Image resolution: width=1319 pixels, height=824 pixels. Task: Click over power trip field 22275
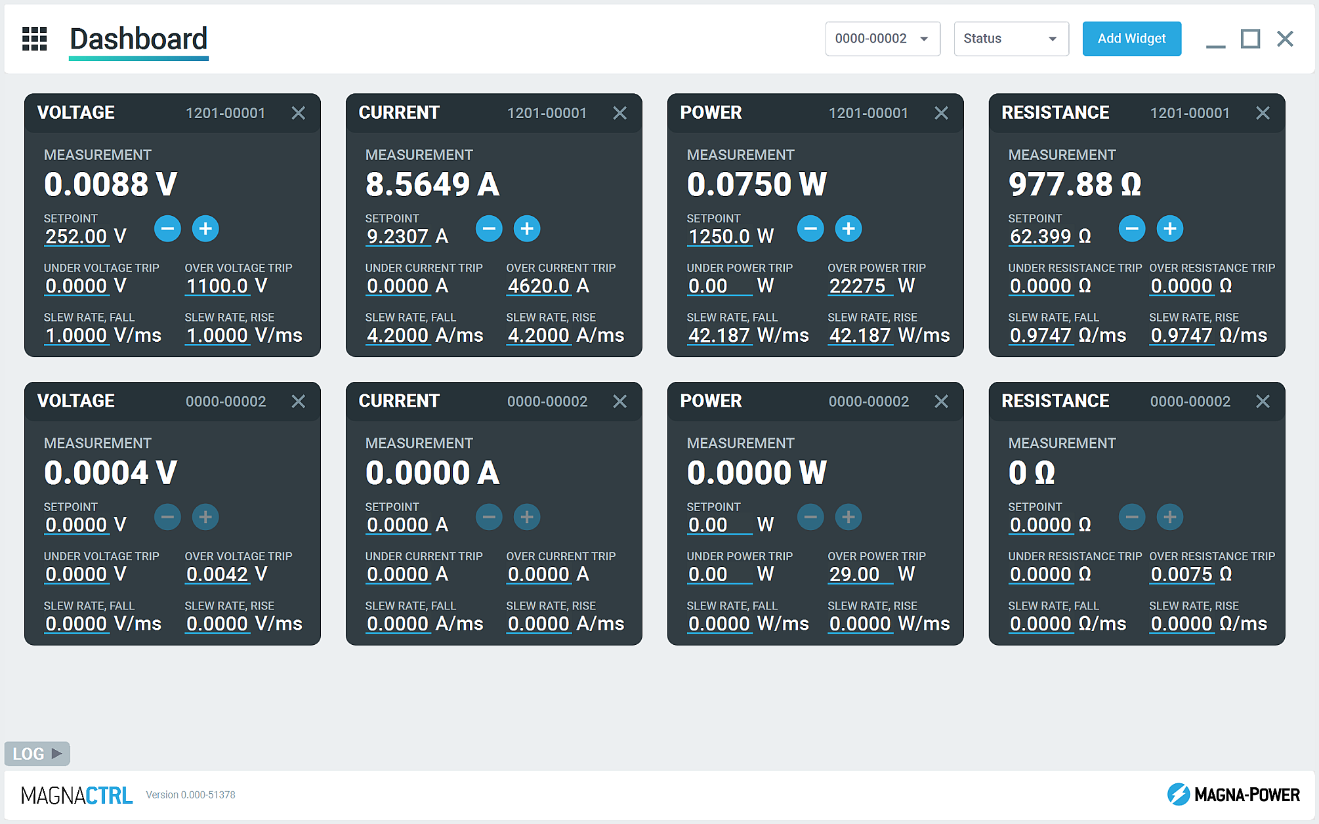click(858, 286)
